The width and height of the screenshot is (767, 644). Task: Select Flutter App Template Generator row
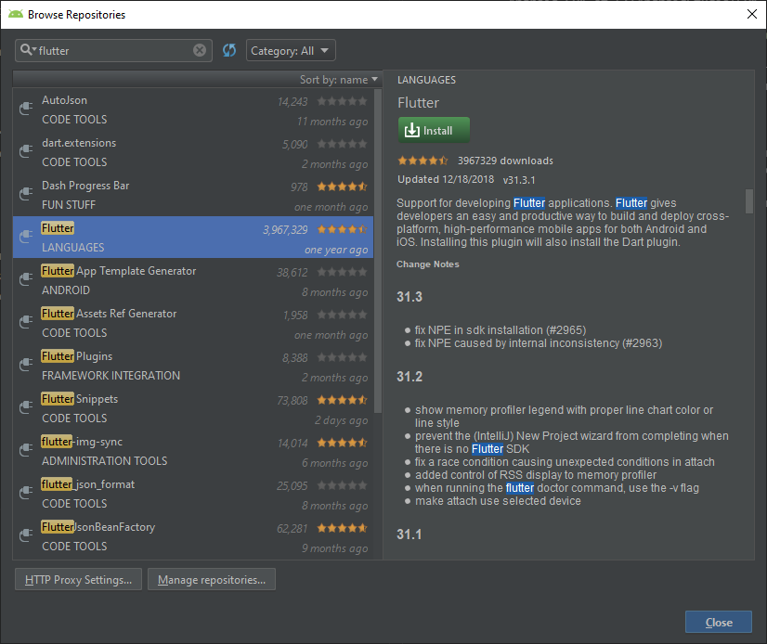(x=193, y=280)
